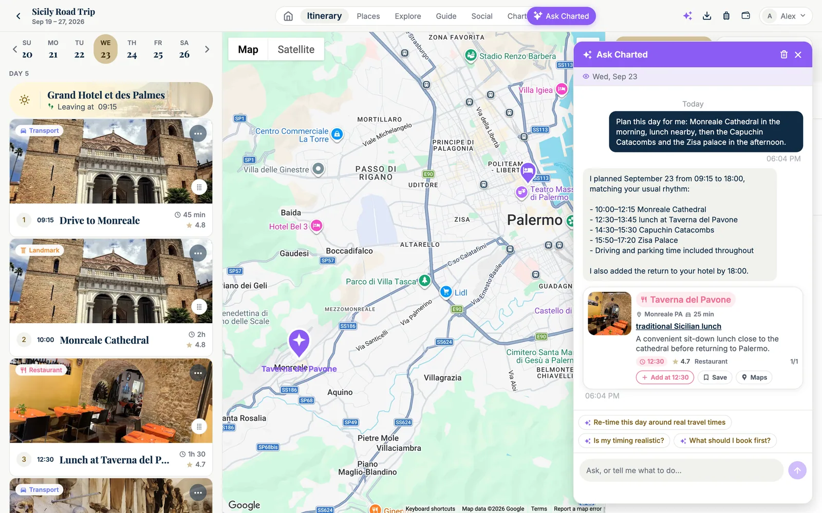Image resolution: width=822 pixels, height=513 pixels.
Task: Open the Guide tab
Action: [x=446, y=16]
